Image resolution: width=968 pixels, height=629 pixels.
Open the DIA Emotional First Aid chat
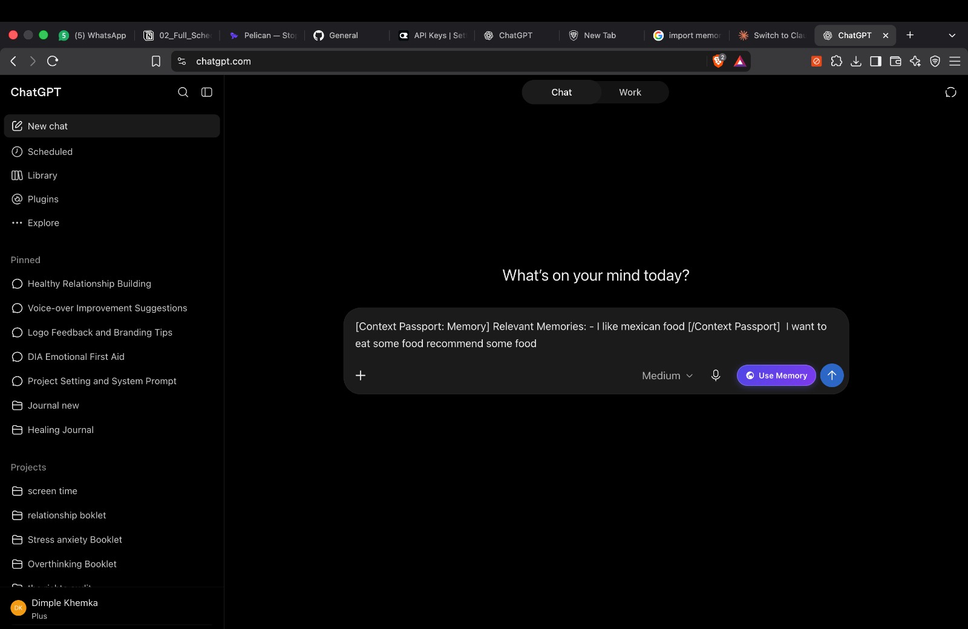point(112,357)
